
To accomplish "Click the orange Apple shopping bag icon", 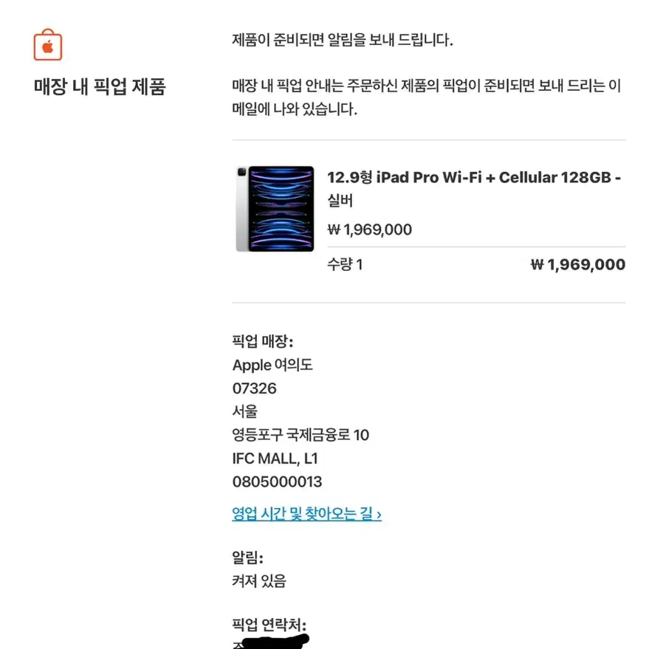I will click(48, 45).
